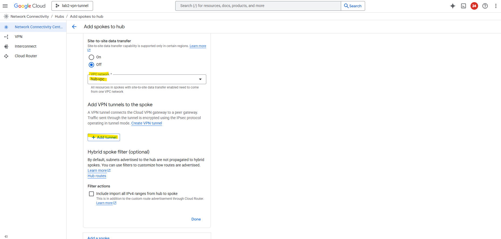Viewport: 501px width, 239px height.
Task: Follow the Create VPN tunnel link
Action: point(146,123)
